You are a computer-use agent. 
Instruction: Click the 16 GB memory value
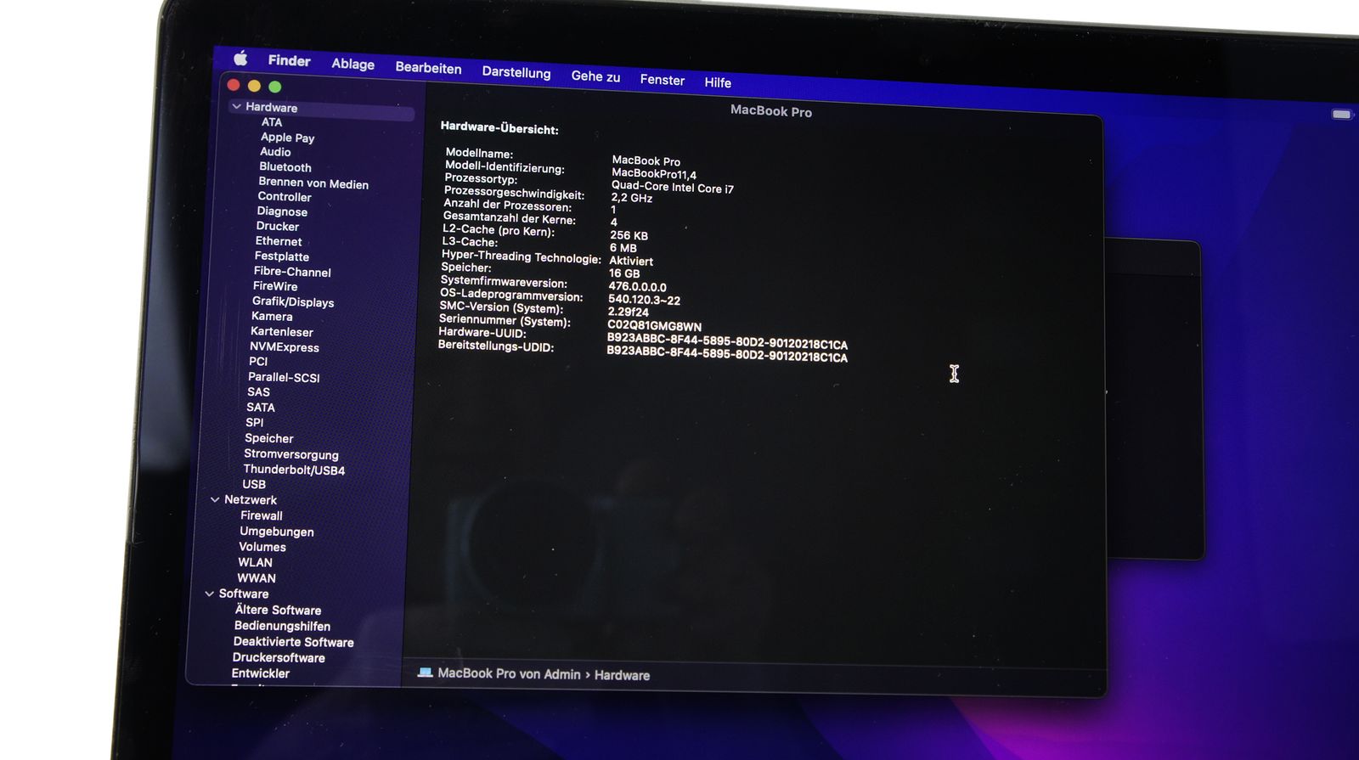tap(624, 273)
